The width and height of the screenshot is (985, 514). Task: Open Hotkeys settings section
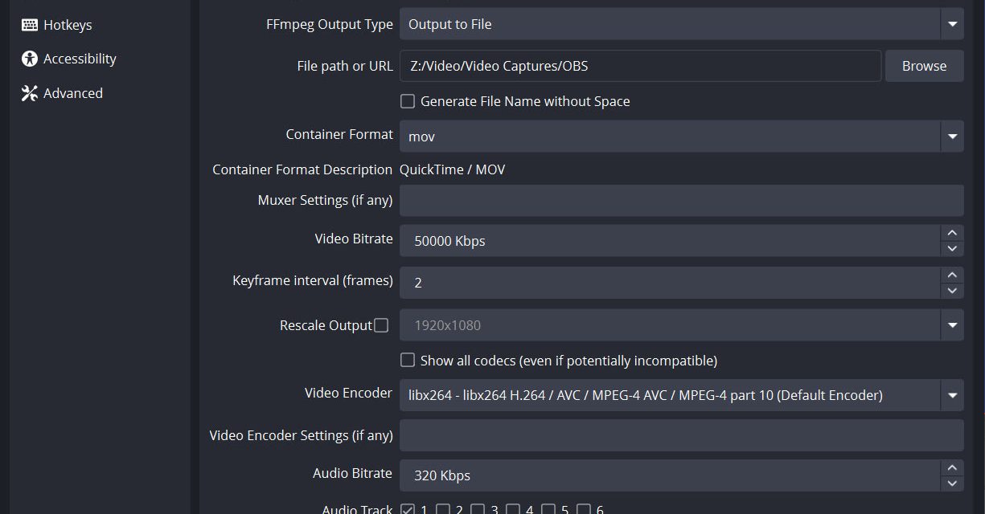tap(68, 25)
